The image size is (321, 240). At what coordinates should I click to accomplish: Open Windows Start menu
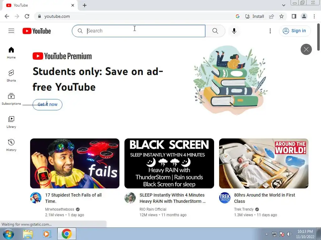(x=8, y=234)
